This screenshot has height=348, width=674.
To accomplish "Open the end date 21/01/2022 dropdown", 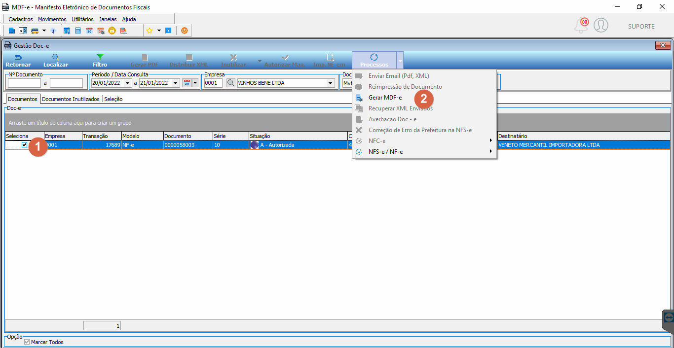I will (176, 83).
